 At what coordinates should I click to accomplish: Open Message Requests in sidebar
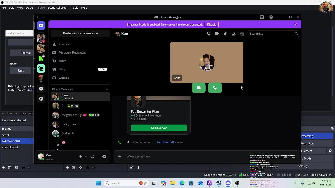80,53
